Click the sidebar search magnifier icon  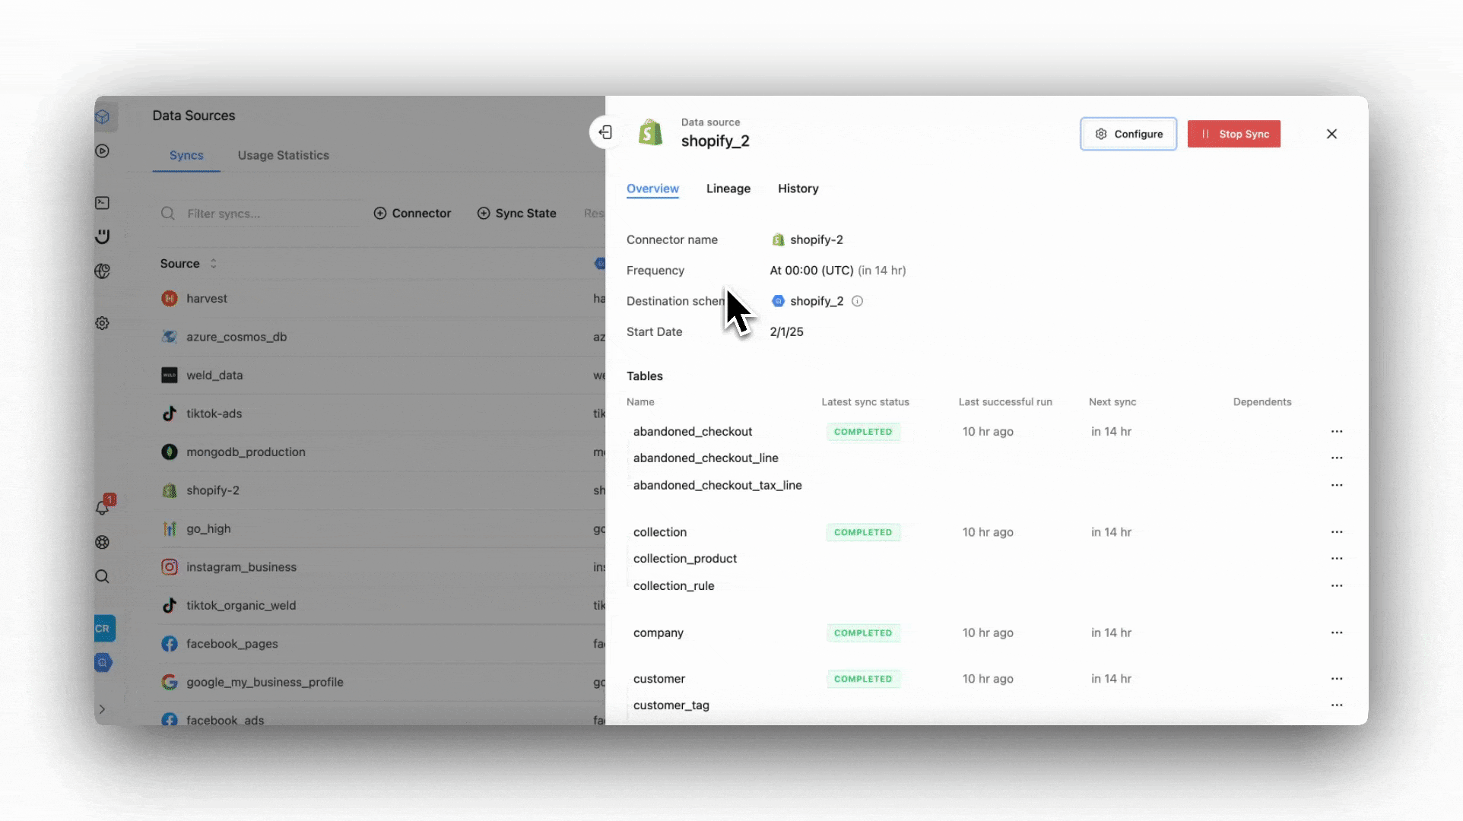(x=102, y=576)
